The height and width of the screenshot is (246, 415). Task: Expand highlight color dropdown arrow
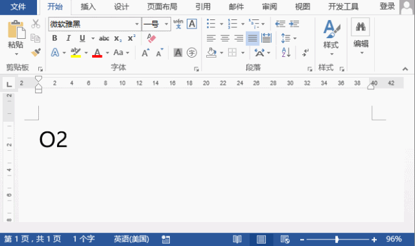pyautogui.click(x=86, y=53)
